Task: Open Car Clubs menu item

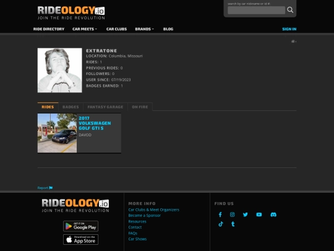Action: [116, 29]
